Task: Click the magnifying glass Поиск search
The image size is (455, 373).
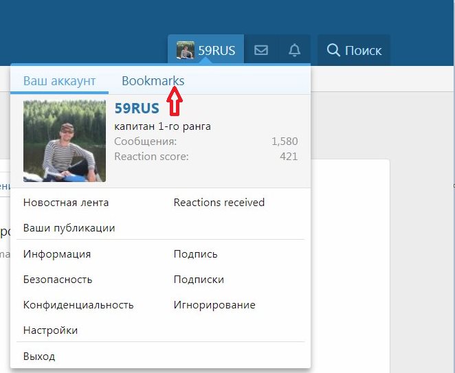Action: [x=354, y=50]
